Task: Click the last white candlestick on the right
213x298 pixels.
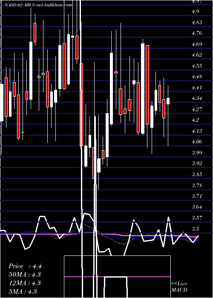Action: (x=168, y=101)
